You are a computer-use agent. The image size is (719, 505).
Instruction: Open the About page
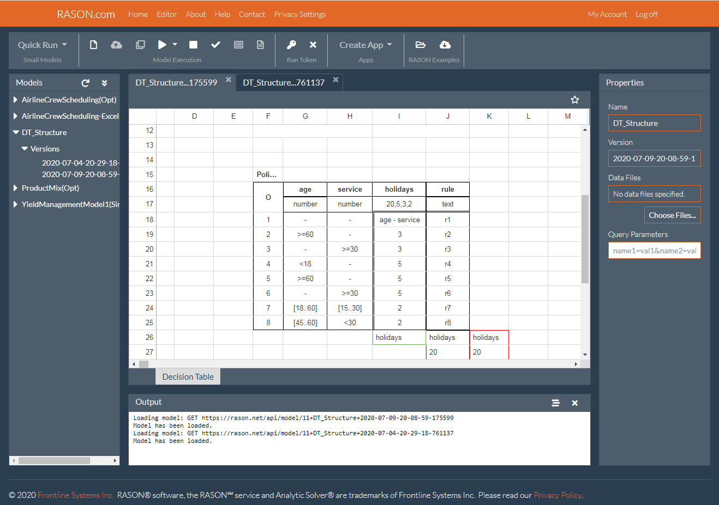coord(196,14)
